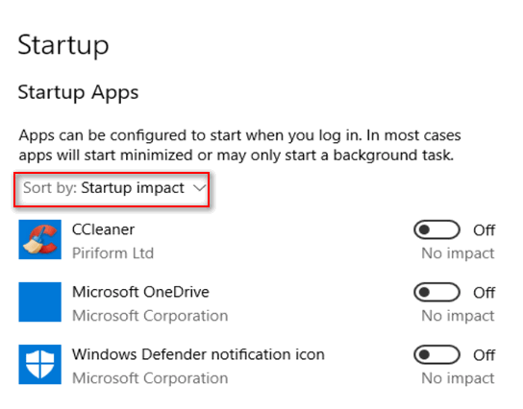523x409 pixels.
Task: Select Windows Defender notification icon entry
Action: (198, 354)
